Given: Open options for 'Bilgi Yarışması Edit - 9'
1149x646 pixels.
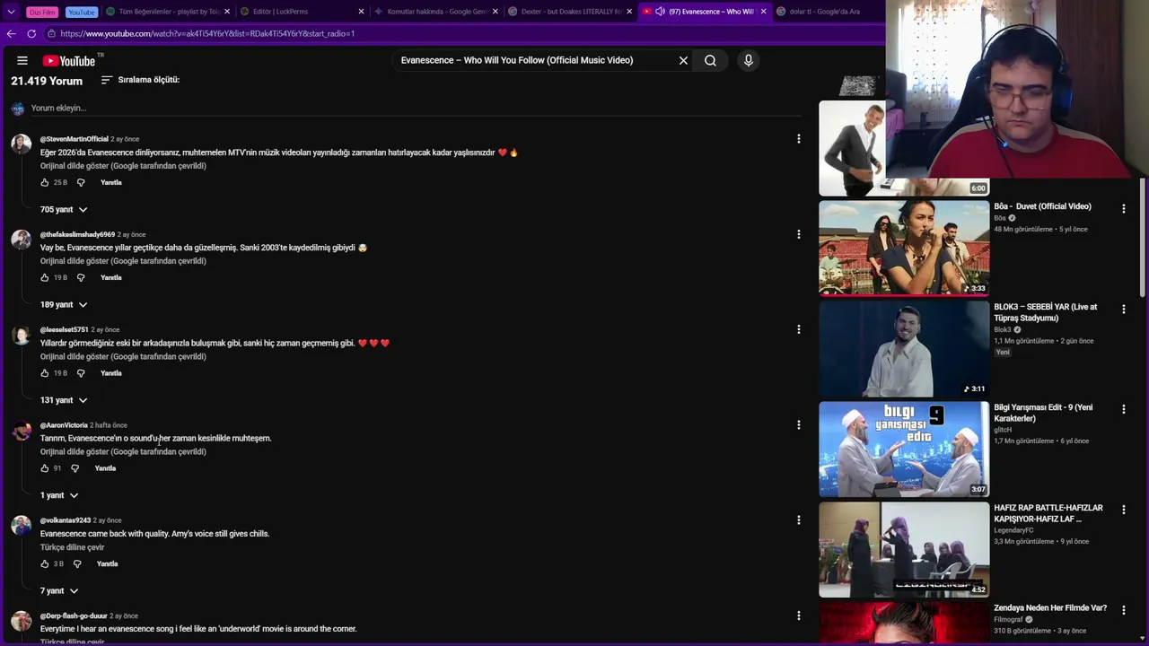Looking at the screenshot, I should [x=1123, y=409].
